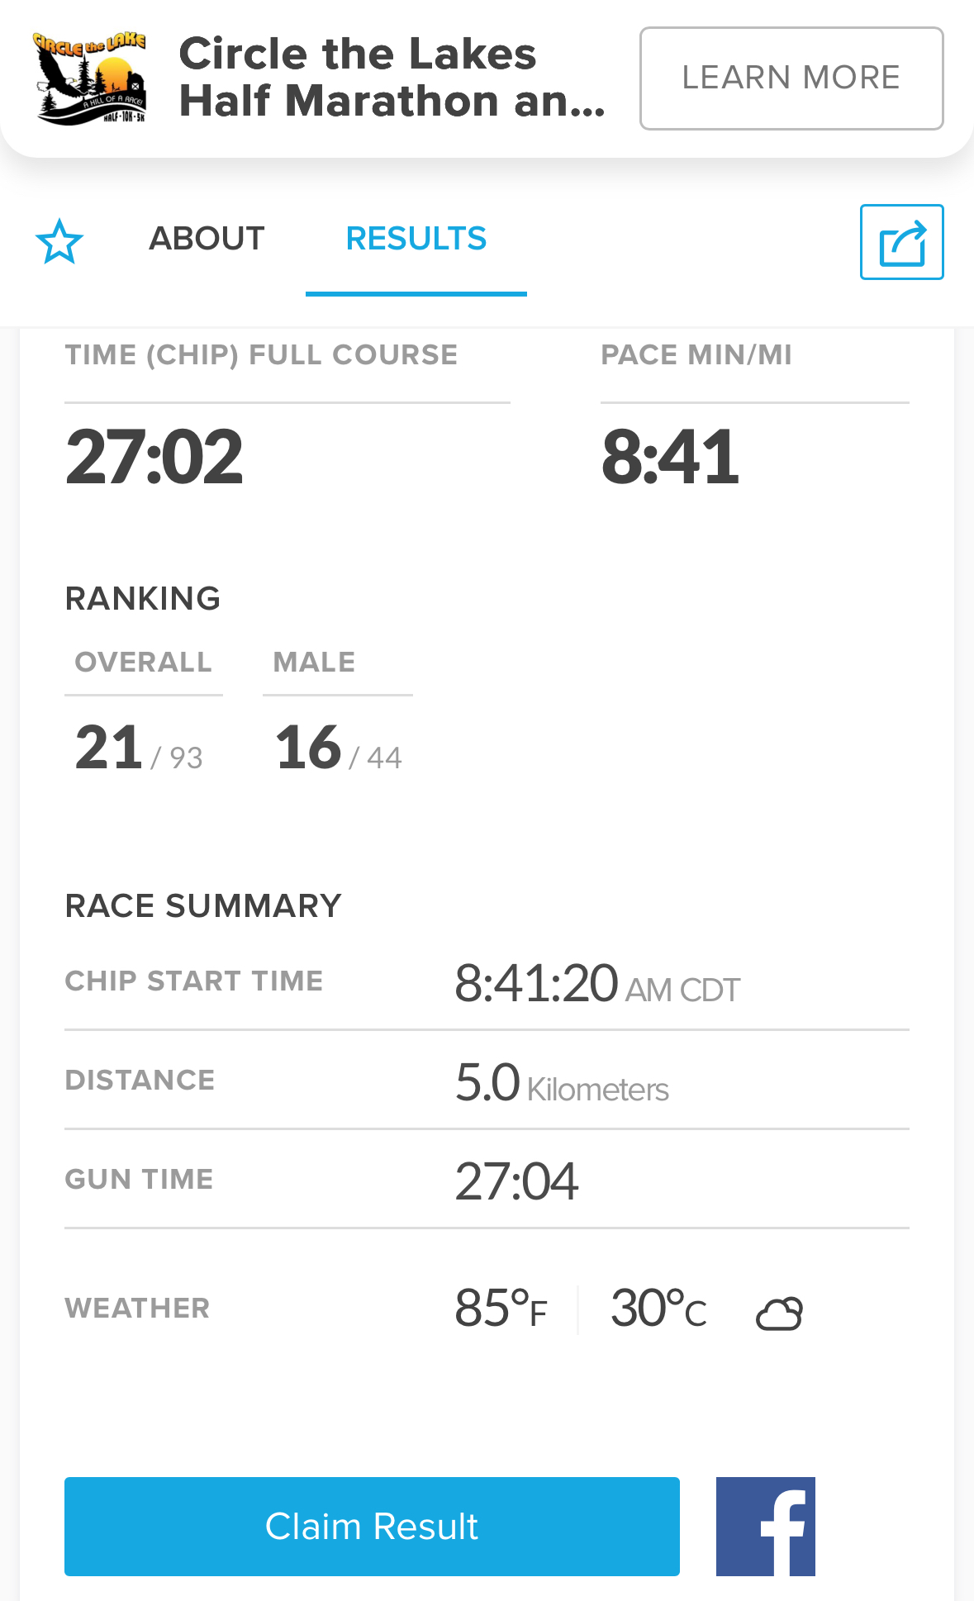
Task: Click the gun time 27:04 value
Action: 516,1181
